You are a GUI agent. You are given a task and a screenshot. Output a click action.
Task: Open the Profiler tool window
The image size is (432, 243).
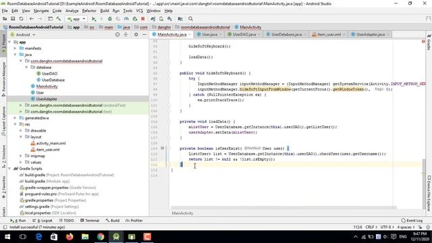134,221
